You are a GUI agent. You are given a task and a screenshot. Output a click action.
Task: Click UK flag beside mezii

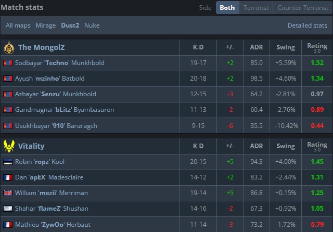coord(7,193)
